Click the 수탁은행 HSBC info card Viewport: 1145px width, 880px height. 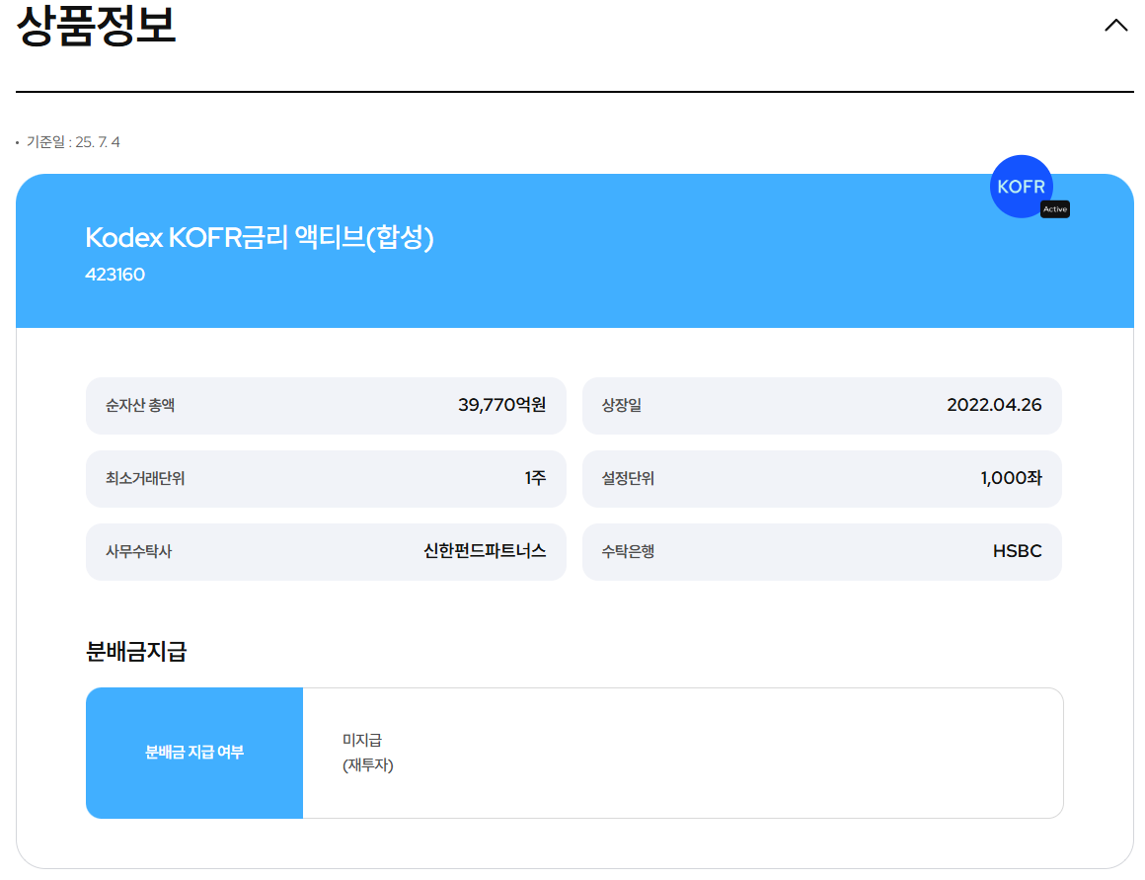(x=823, y=551)
